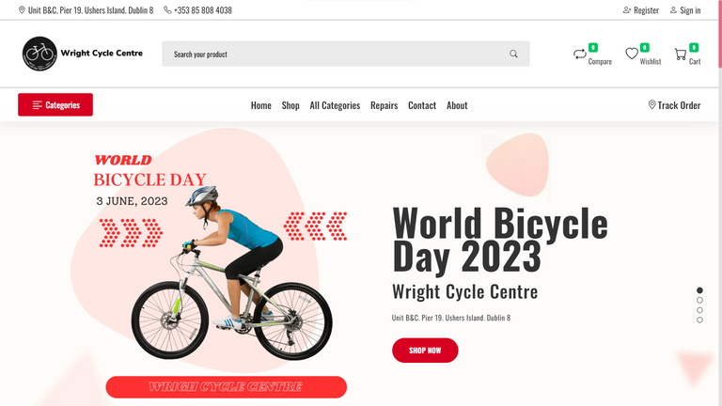Click the Register link
Viewport: 722px width, 406px height.
641,10
